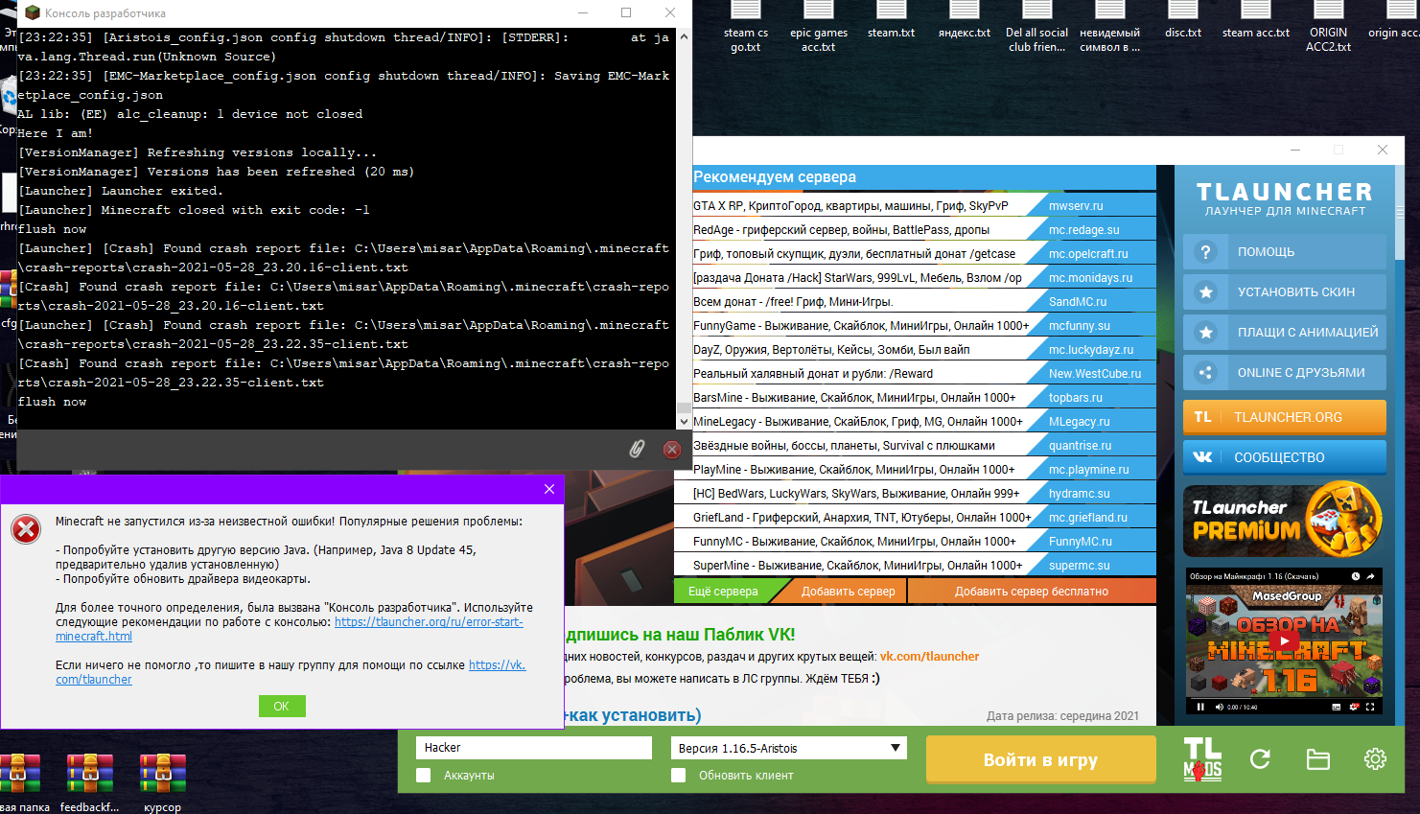Click the Hacker username field
Screen dimensions: 1420x814
coord(534,748)
